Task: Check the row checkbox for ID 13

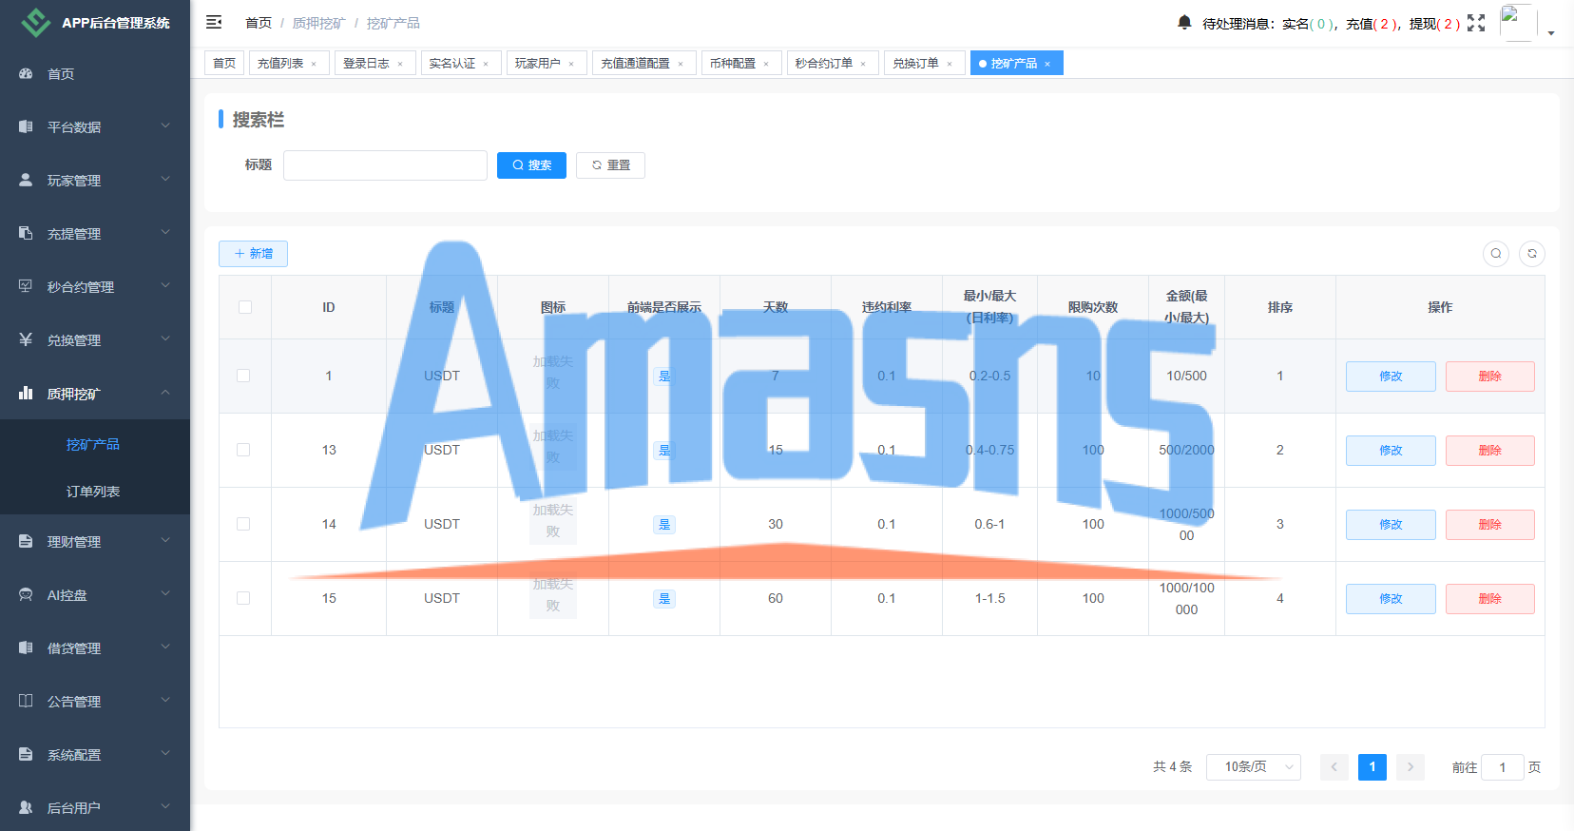Action: click(243, 450)
